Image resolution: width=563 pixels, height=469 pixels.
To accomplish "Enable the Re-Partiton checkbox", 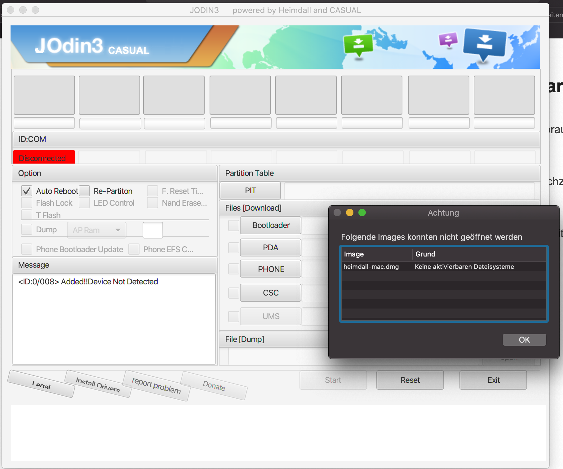I will tap(84, 191).
